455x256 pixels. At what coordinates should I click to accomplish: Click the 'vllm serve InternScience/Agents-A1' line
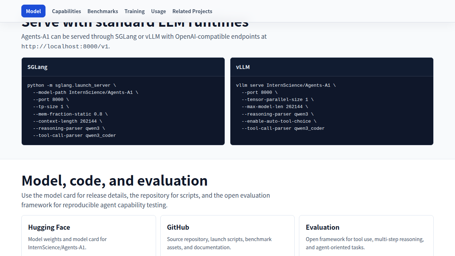tap(286, 85)
